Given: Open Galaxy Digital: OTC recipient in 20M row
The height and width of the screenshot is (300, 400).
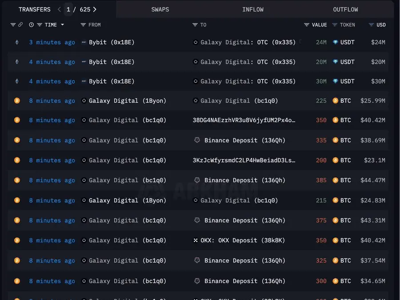Looking at the screenshot, I should pos(248,62).
